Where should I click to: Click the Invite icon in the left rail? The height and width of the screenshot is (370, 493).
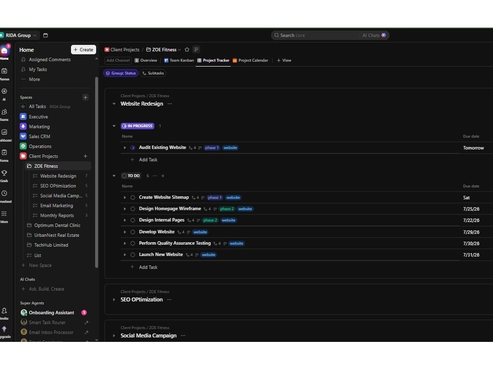[4, 310]
